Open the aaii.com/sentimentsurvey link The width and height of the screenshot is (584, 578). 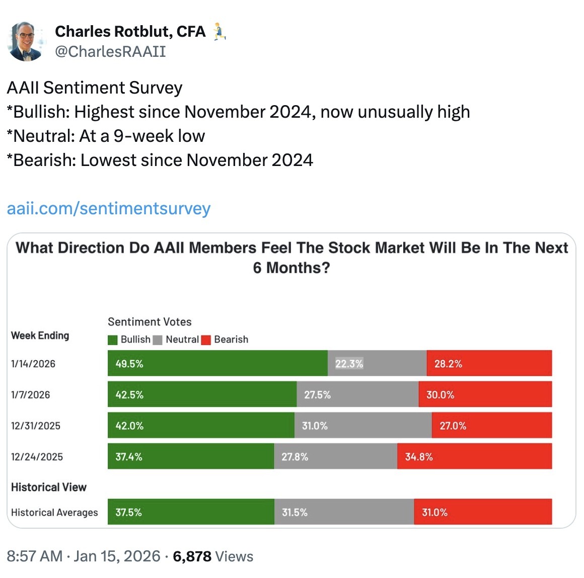[109, 208]
